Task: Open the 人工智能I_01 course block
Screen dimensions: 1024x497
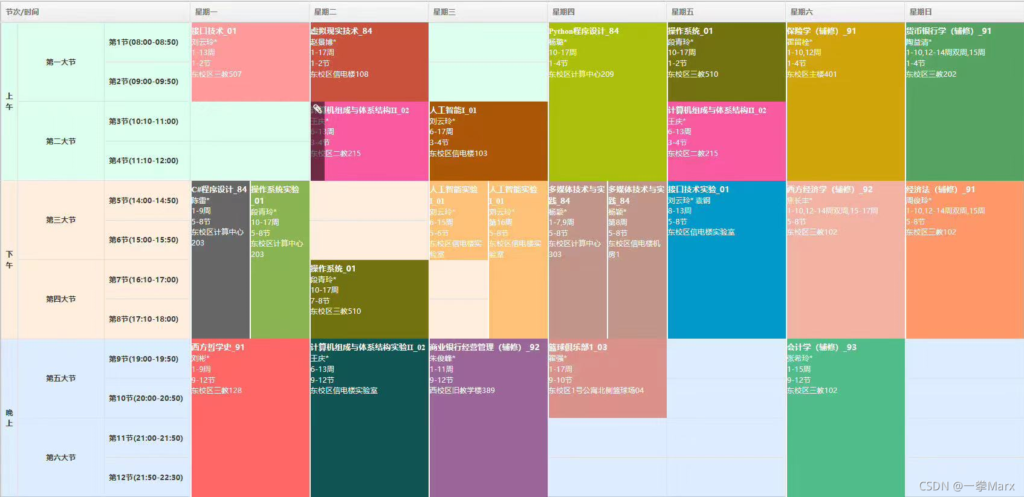Action: point(488,141)
